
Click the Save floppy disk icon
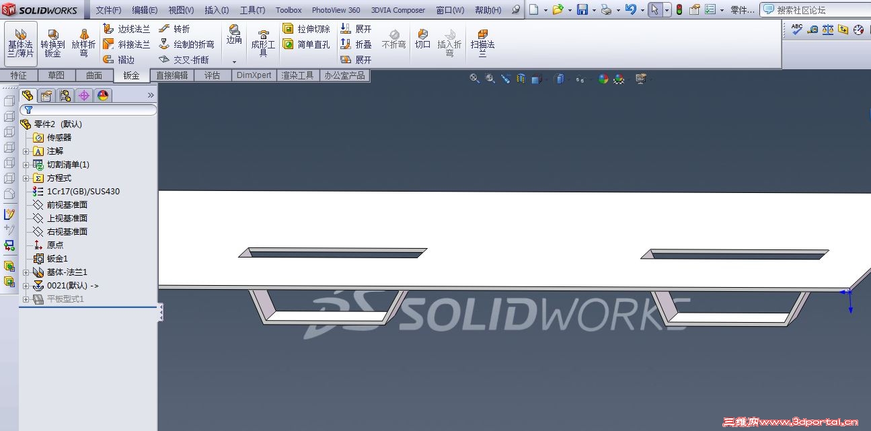click(x=582, y=9)
